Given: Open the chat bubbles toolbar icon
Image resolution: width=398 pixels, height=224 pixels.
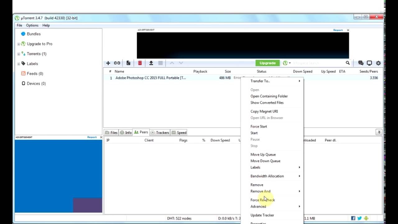Looking at the screenshot, I should point(361,63).
